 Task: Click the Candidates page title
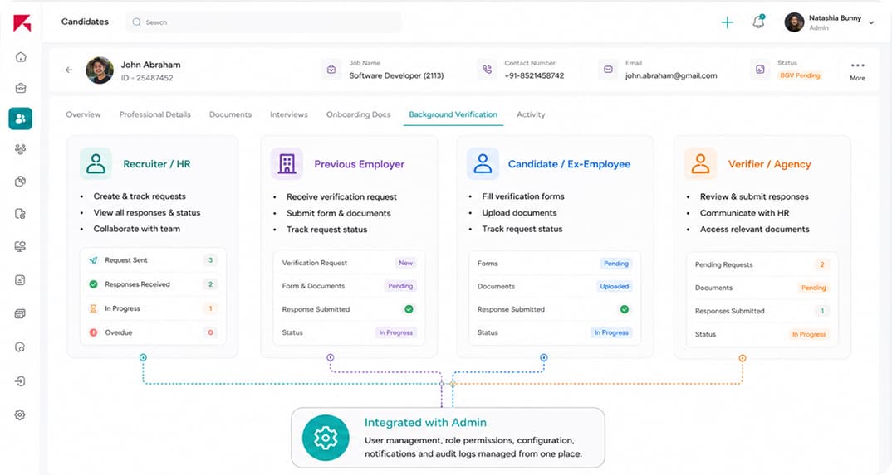click(85, 22)
